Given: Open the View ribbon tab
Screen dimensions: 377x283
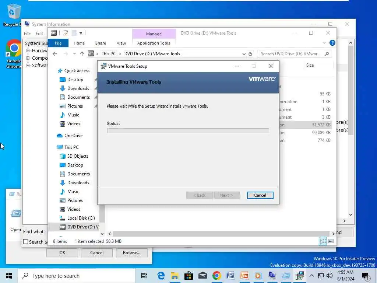Looking at the screenshot, I should [121, 43].
